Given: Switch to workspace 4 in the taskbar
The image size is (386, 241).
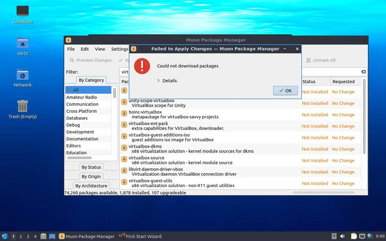Looking at the screenshot, I should coord(35,236).
